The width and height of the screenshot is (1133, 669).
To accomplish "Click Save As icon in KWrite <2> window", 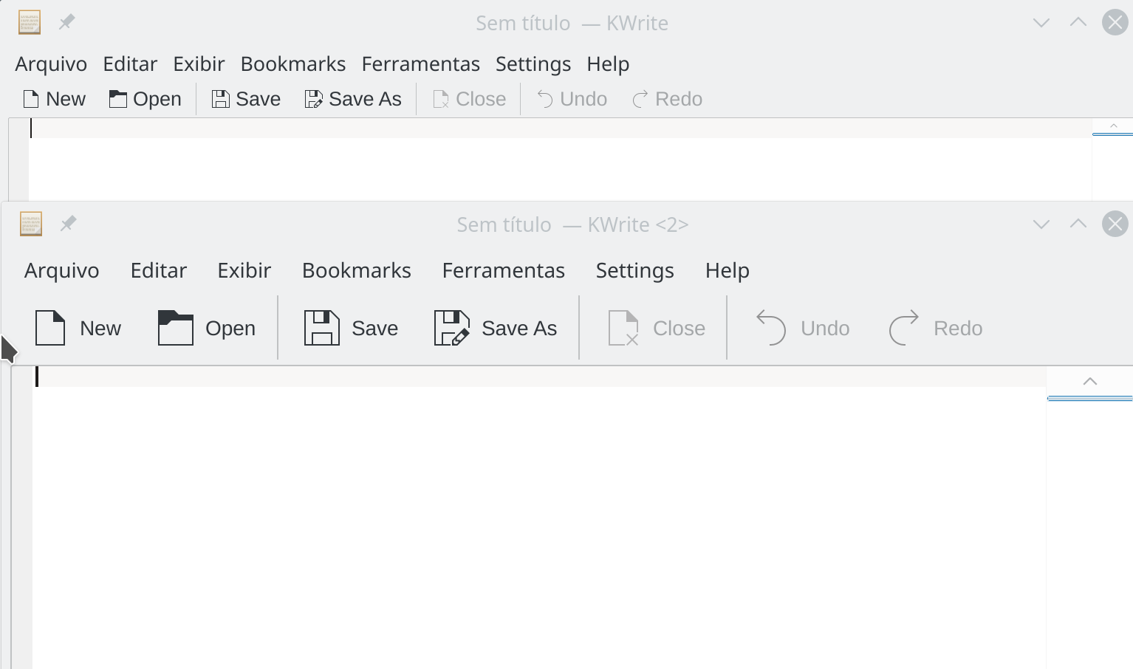I will 452,328.
